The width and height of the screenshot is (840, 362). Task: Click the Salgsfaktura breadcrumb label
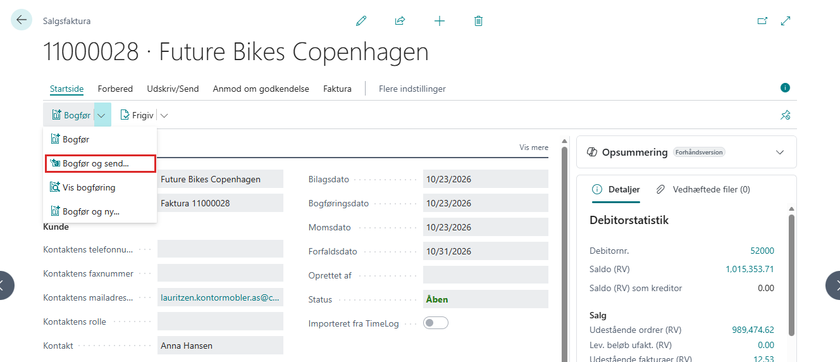pos(66,21)
